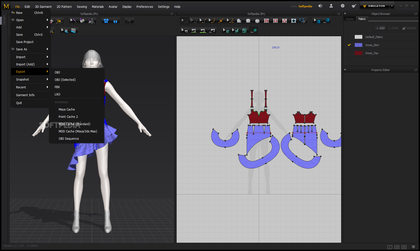Open the help question mark icon

tap(343, 6)
